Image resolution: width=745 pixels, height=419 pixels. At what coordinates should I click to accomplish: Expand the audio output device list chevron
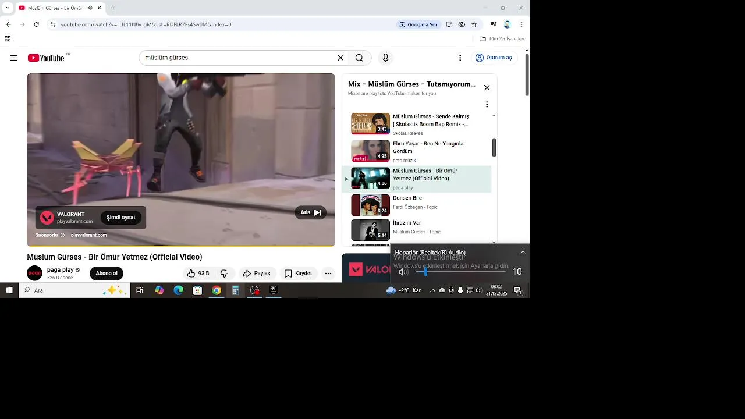coord(523,252)
